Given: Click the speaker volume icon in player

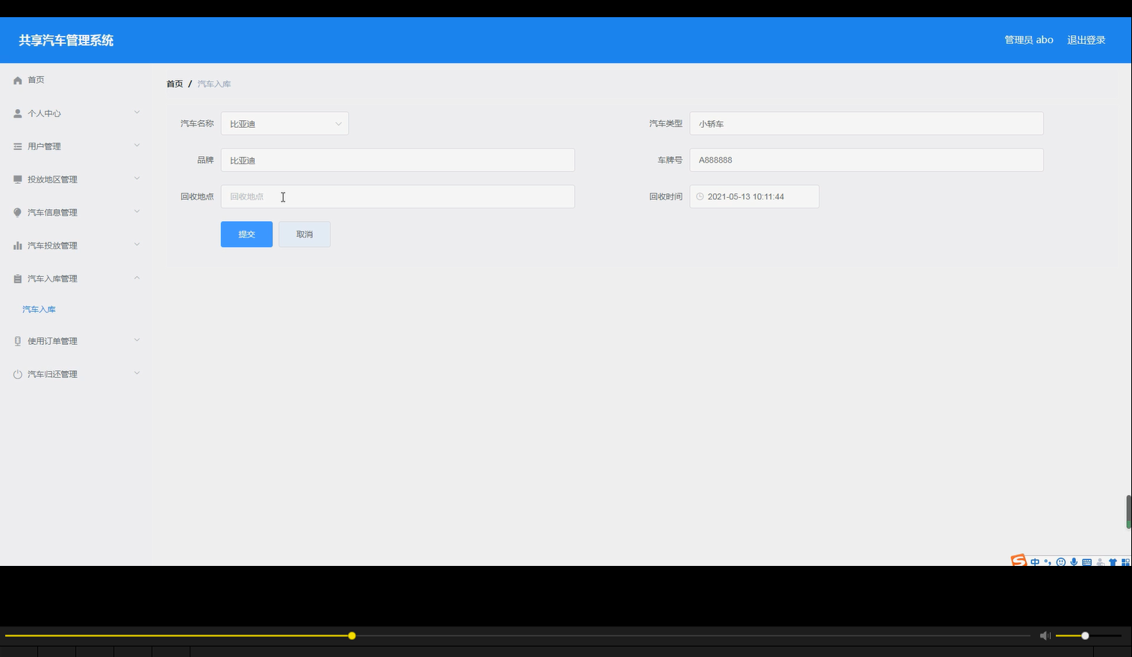Looking at the screenshot, I should (1045, 635).
